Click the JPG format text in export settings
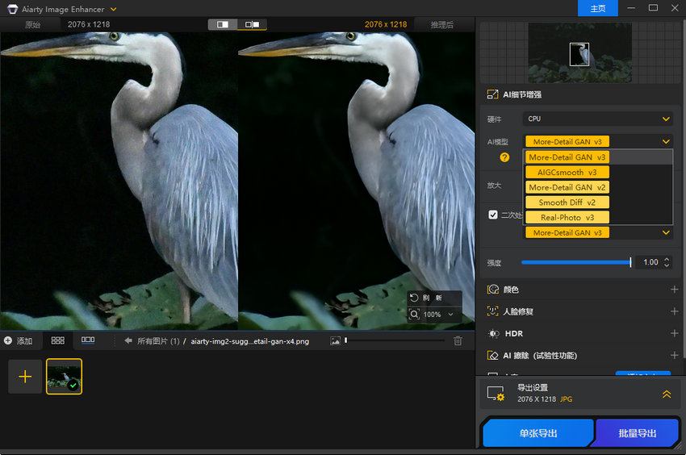 click(566, 399)
